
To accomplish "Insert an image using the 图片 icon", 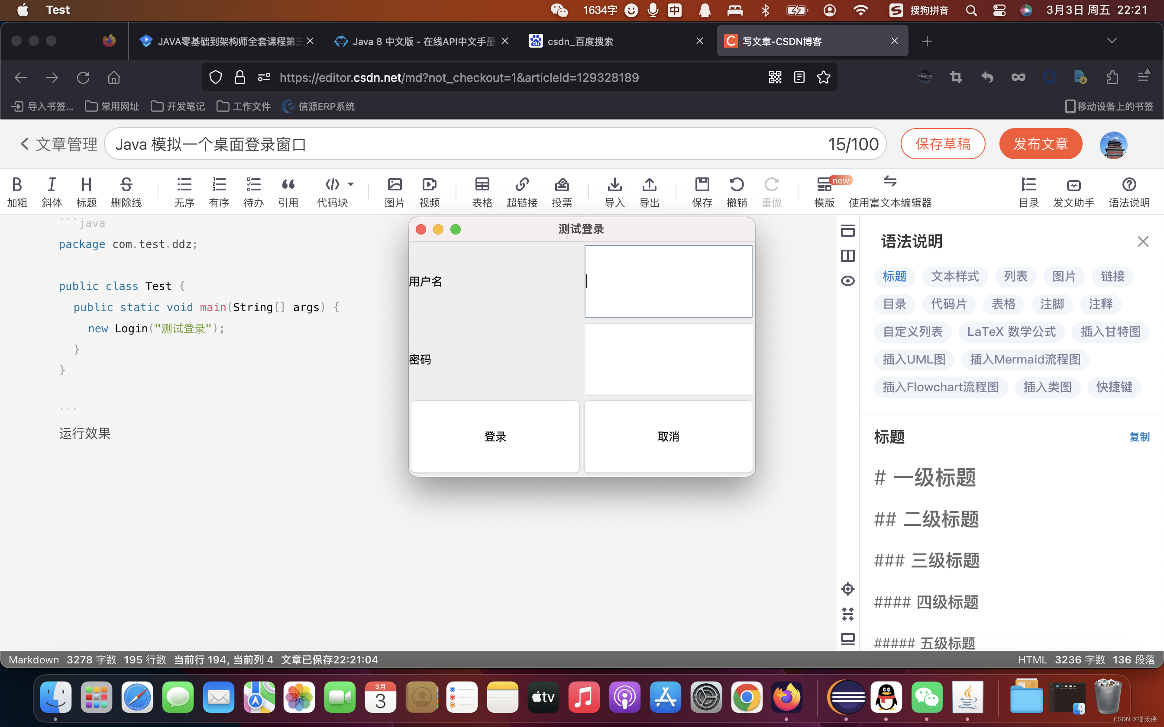I will 394,191.
